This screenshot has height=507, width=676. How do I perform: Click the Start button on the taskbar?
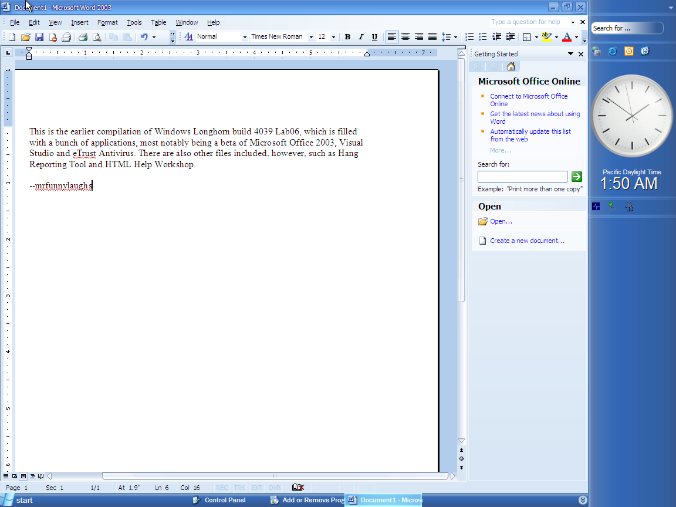17,500
